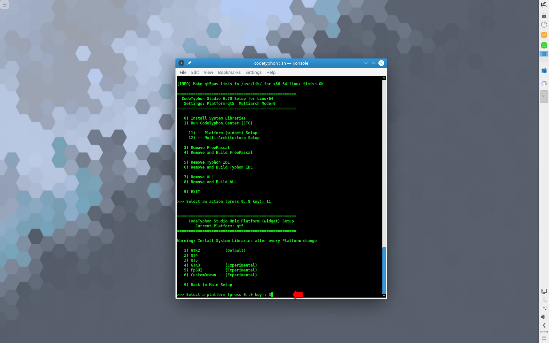Open the audio volume speaker icon

click(544, 317)
